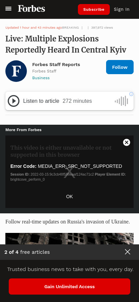
Task: Open the ad info icon
Action: tap(131, 94)
